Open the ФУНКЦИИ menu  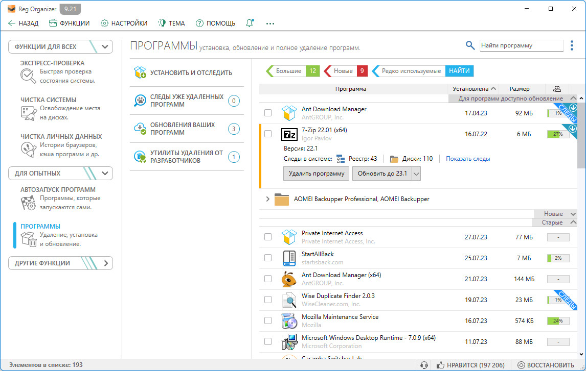[70, 23]
